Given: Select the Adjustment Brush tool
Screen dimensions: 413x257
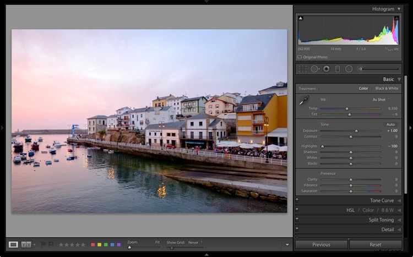Looking at the screenshot, I should (378, 69).
